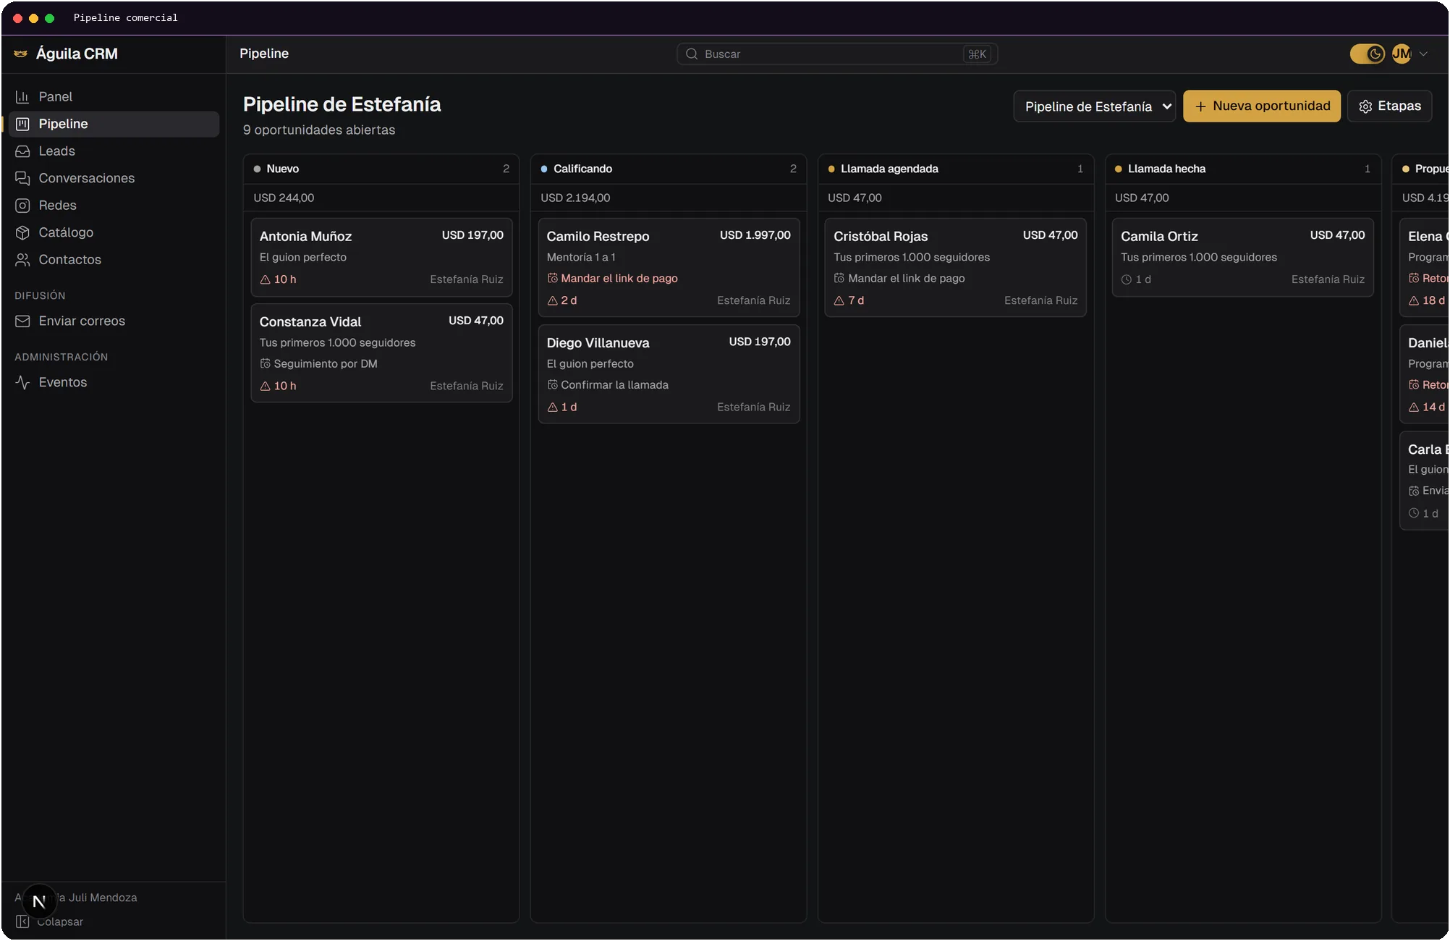Click the Enviar correos envelope icon
Viewport: 1450px width, 941px height.
point(22,321)
